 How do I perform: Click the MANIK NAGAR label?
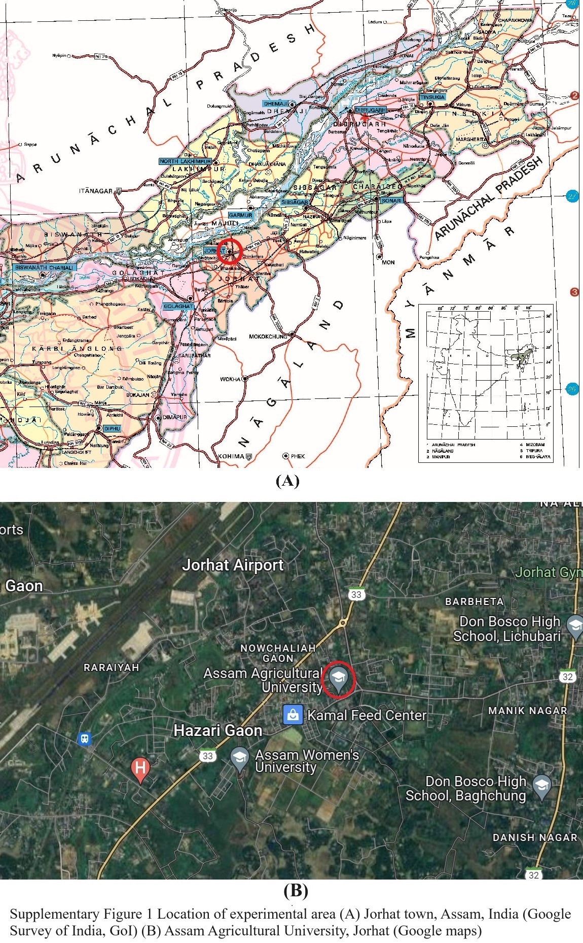click(x=528, y=711)
